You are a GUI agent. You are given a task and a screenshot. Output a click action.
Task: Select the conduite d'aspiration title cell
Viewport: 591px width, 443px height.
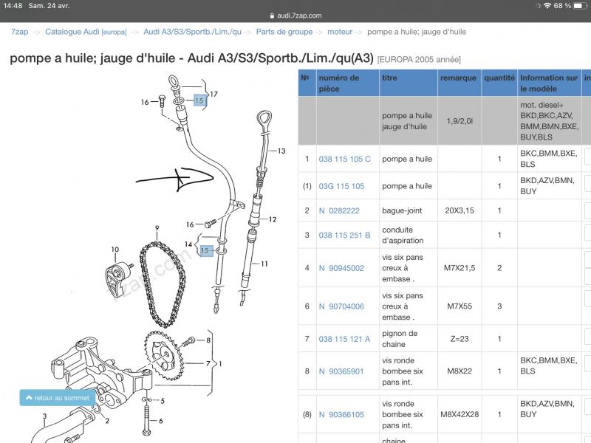click(409, 235)
